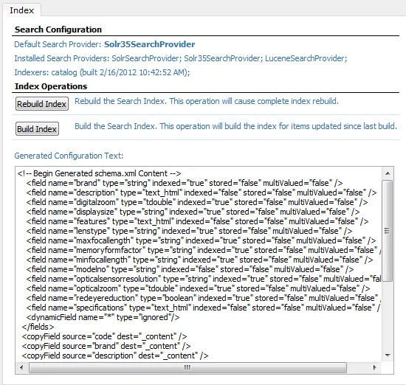
Task: Click the field name="features" line
Action: (197, 221)
